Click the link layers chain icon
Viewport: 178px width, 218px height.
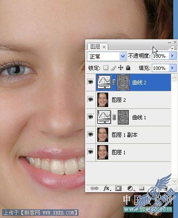94,188
